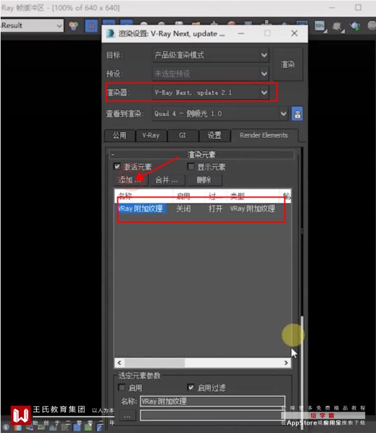The image size is (376, 433).
Task: Switch to the Render Elements tab
Action: (264, 135)
